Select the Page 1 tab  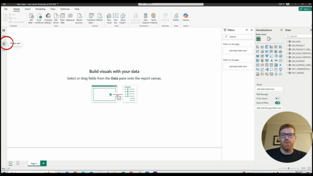pos(34,163)
